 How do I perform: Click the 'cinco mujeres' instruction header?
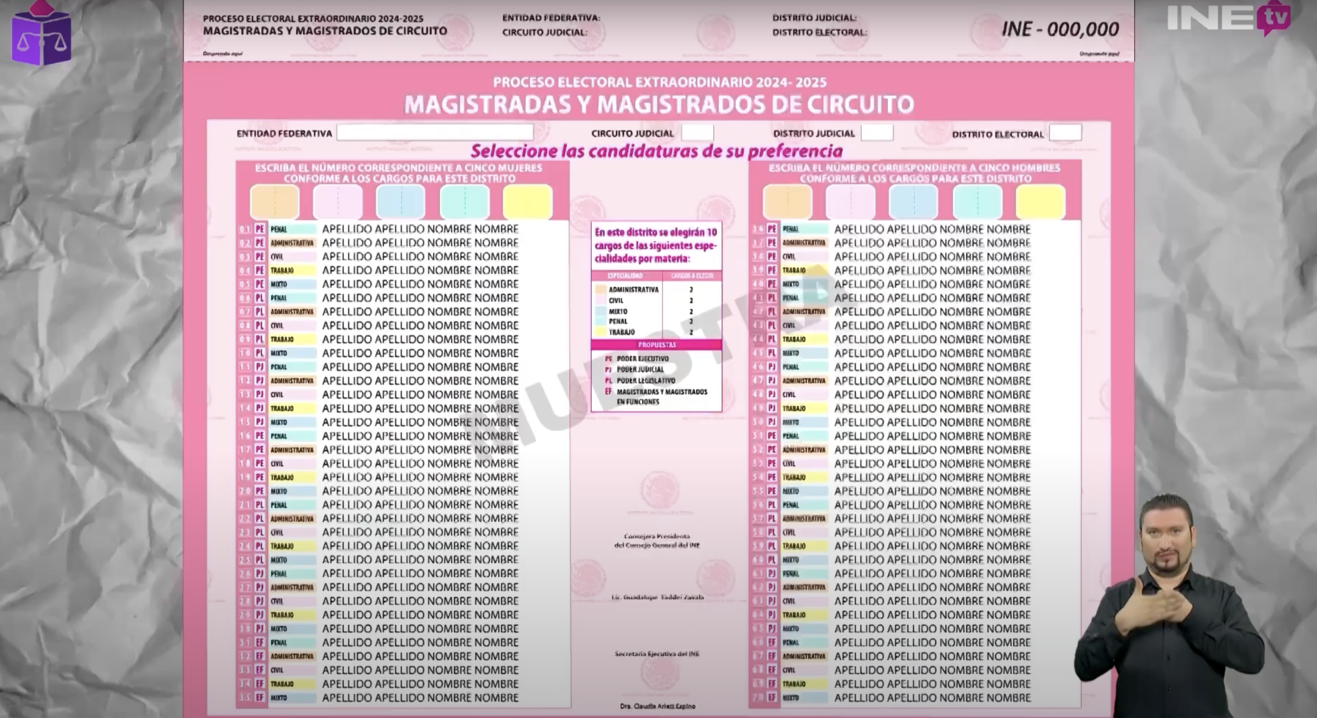coord(399,173)
